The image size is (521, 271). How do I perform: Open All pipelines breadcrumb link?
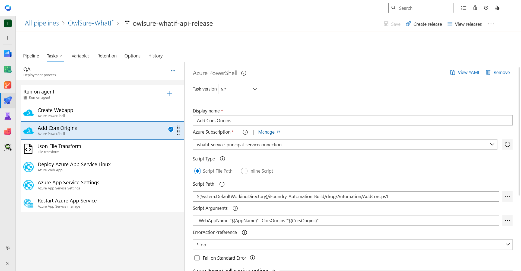(x=42, y=23)
